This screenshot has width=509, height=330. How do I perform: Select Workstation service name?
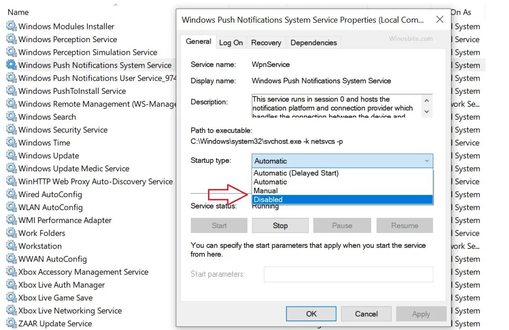point(40,246)
